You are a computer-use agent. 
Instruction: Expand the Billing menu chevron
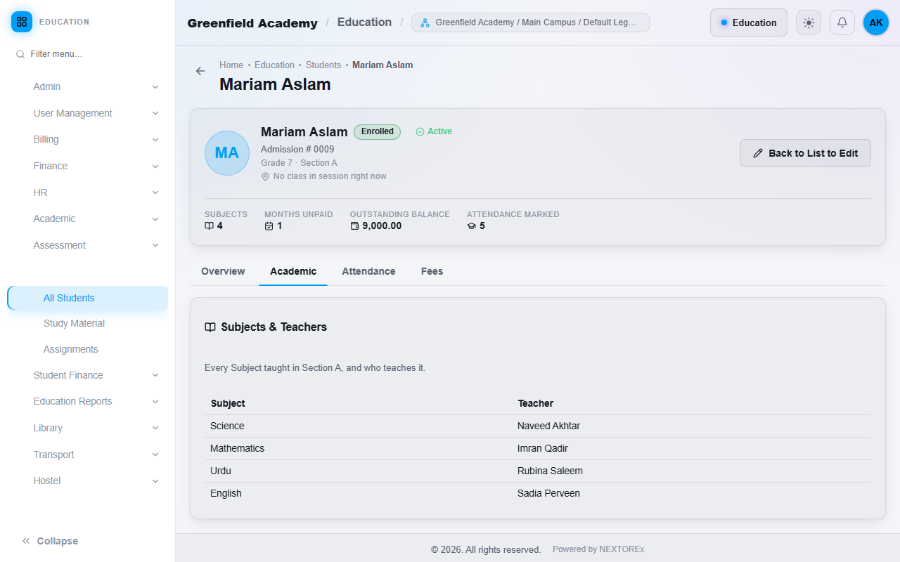click(155, 140)
